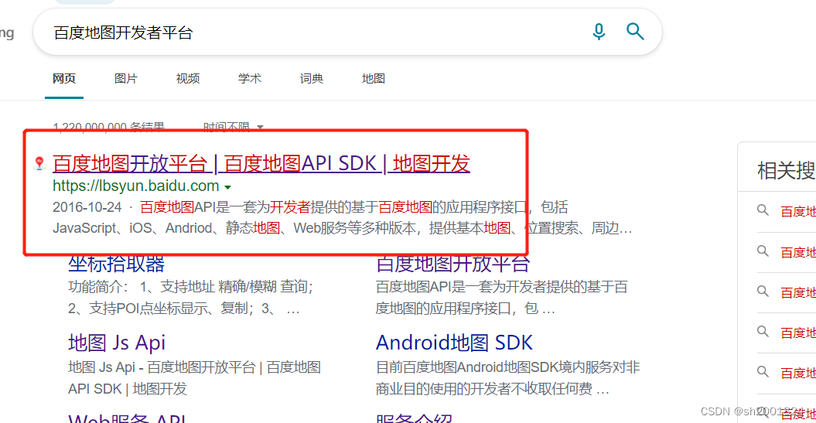816x423 pixels.
Task: Open the 百度地图开放平台 sublink on the right
Action: pyautogui.click(x=452, y=264)
